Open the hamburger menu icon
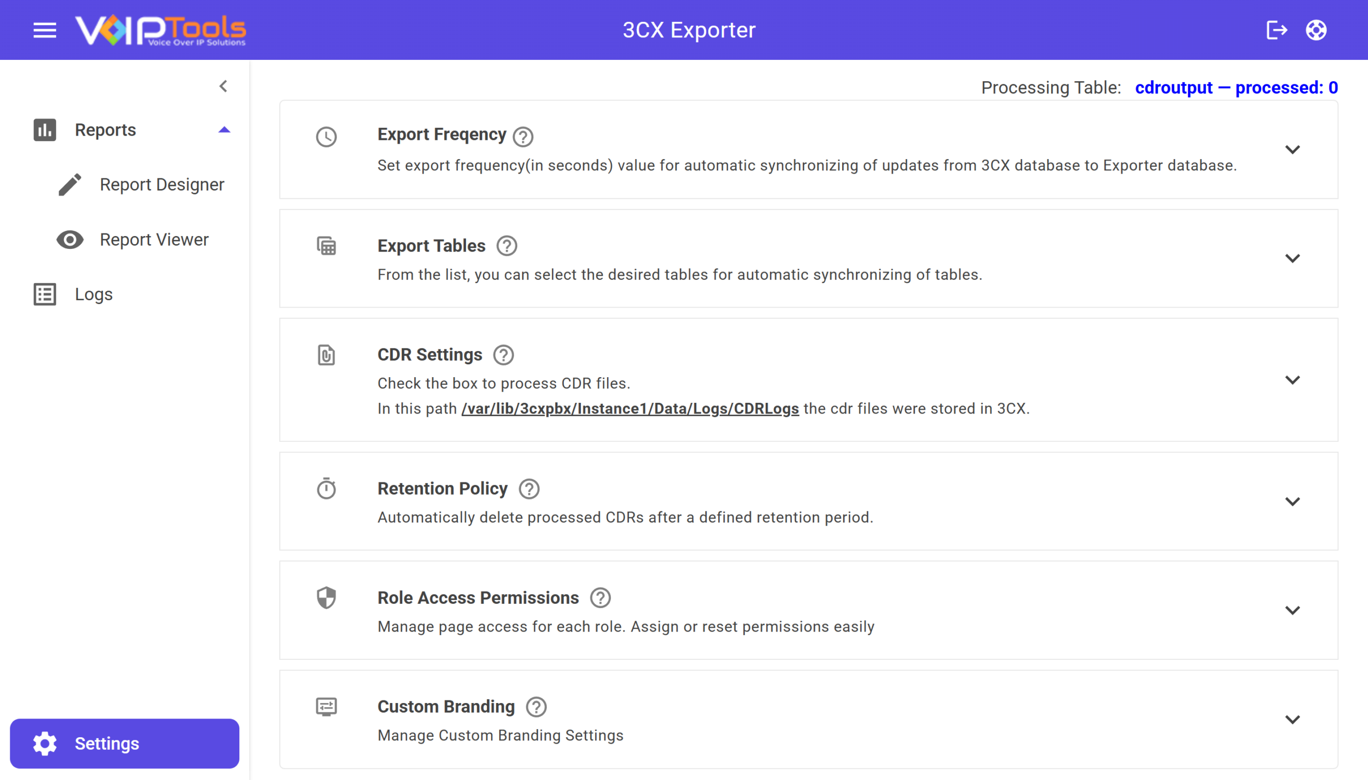 44,30
